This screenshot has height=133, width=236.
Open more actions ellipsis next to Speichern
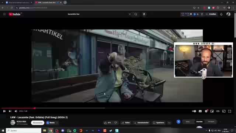(x=169, y=123)
